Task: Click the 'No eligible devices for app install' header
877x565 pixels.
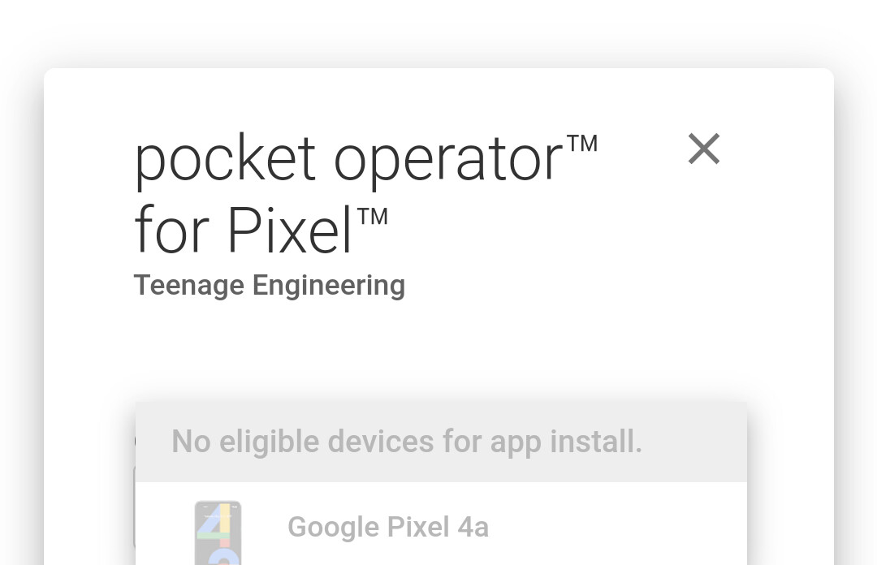Action: pyautogui.click(x=407, y=442)
